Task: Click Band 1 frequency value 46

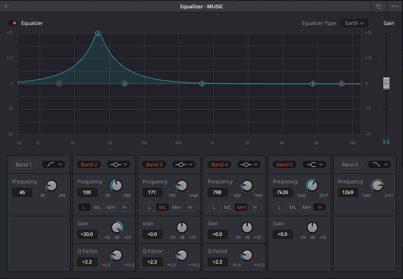Action: coord(22,192)
